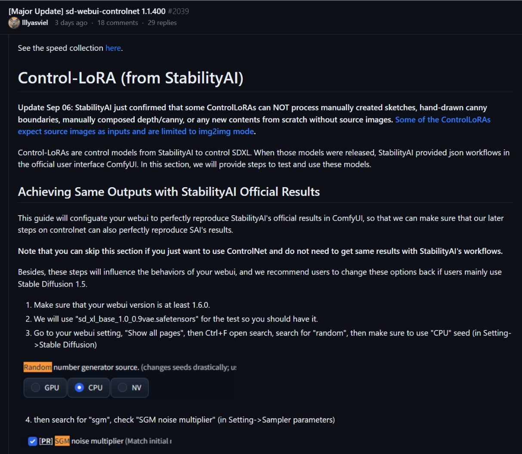Open the speed collection via the here link
Viewport: 522px width, 454px height.
113,48
